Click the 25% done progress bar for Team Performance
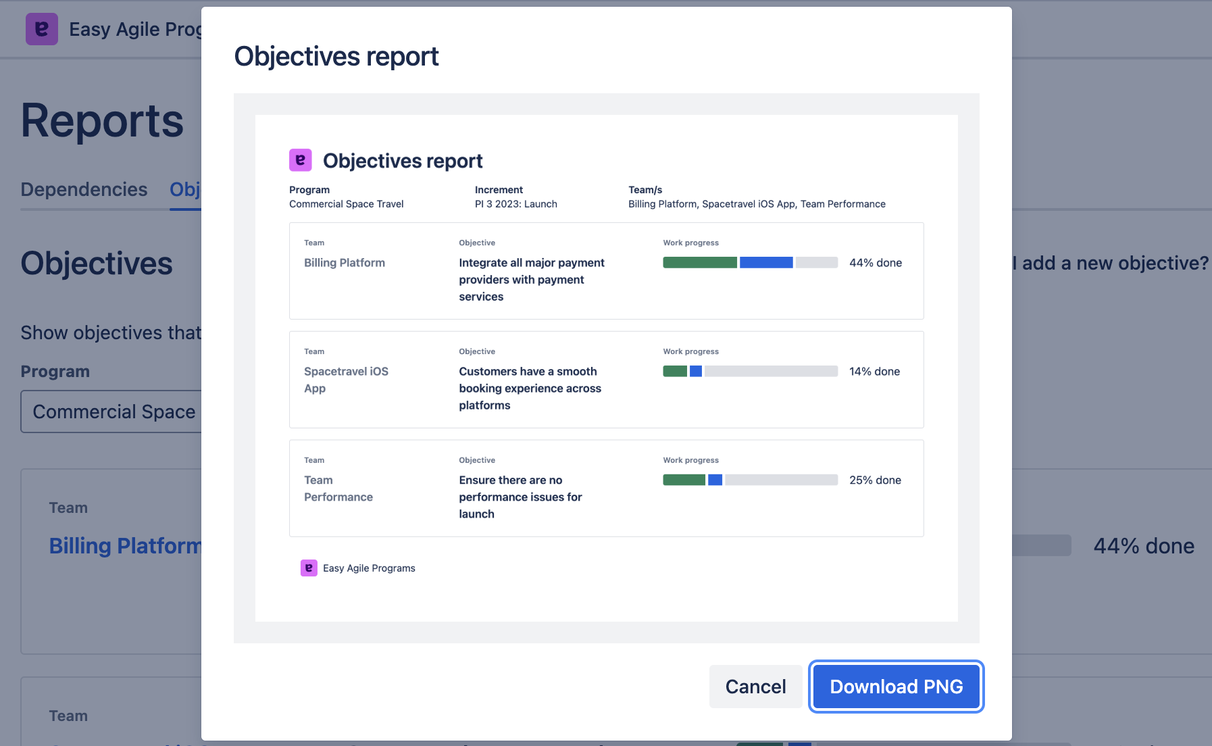 point(750,480)
